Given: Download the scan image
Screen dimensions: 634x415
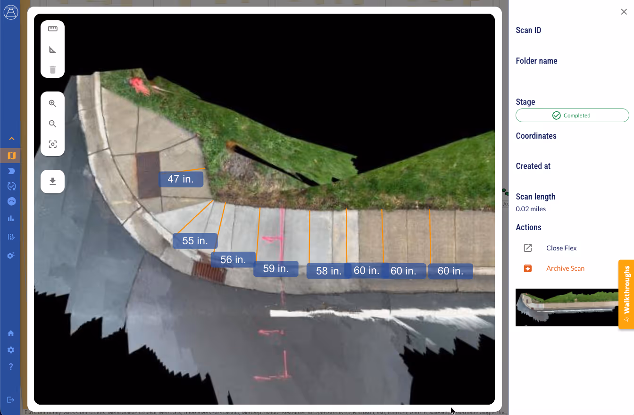Looking at the screenshot, I should pos(53,182).
